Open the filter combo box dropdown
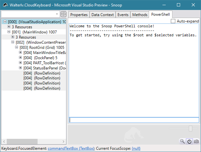The height and width of the screenshot is (152, 201). click(57, 14)
